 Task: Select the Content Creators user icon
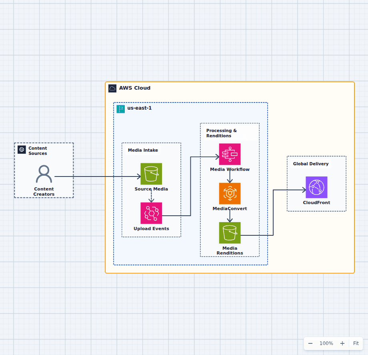pyautogui.click(x=44, y=174)
